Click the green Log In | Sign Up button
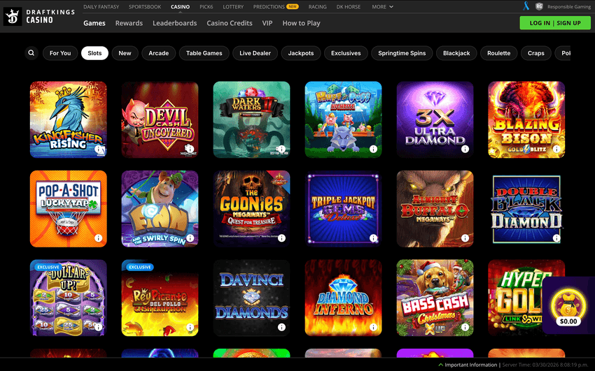The image size is (595, 371). click(554, 22)
